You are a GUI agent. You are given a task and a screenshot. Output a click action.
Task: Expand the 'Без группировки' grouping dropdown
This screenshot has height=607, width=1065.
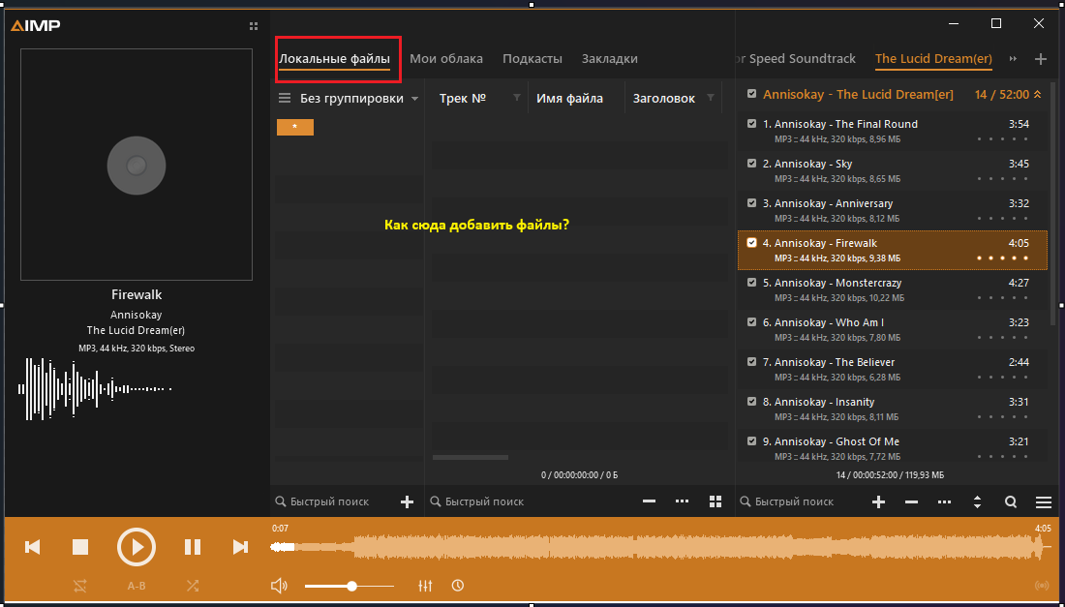[x=414, y=99]
